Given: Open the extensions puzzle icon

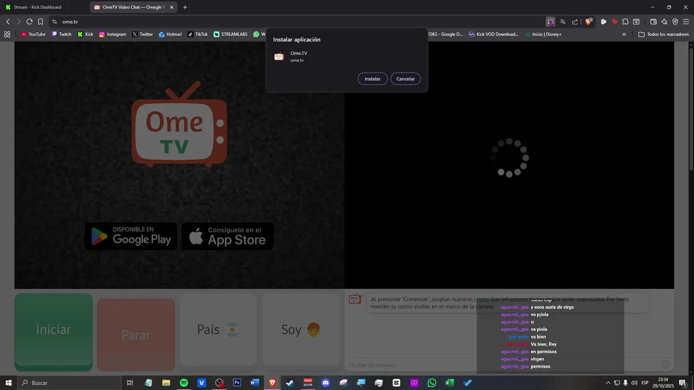Looking at the screenshot, I should 625,22.
